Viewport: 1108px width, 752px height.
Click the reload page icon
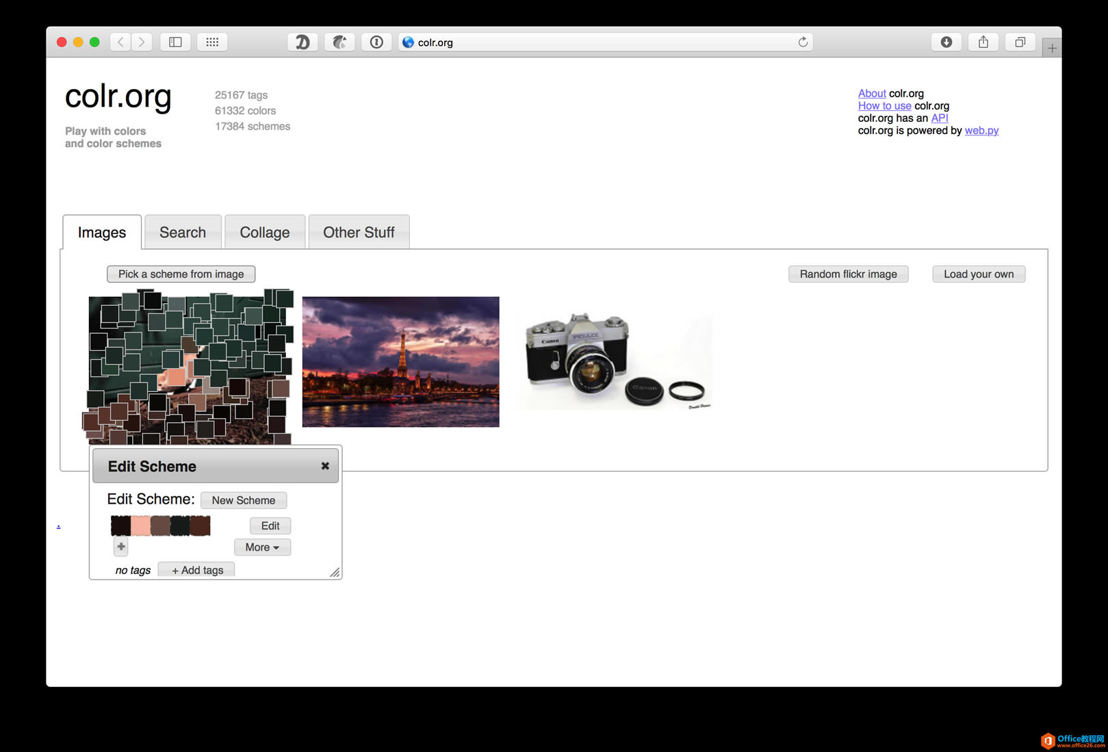[x=803, y=42]
